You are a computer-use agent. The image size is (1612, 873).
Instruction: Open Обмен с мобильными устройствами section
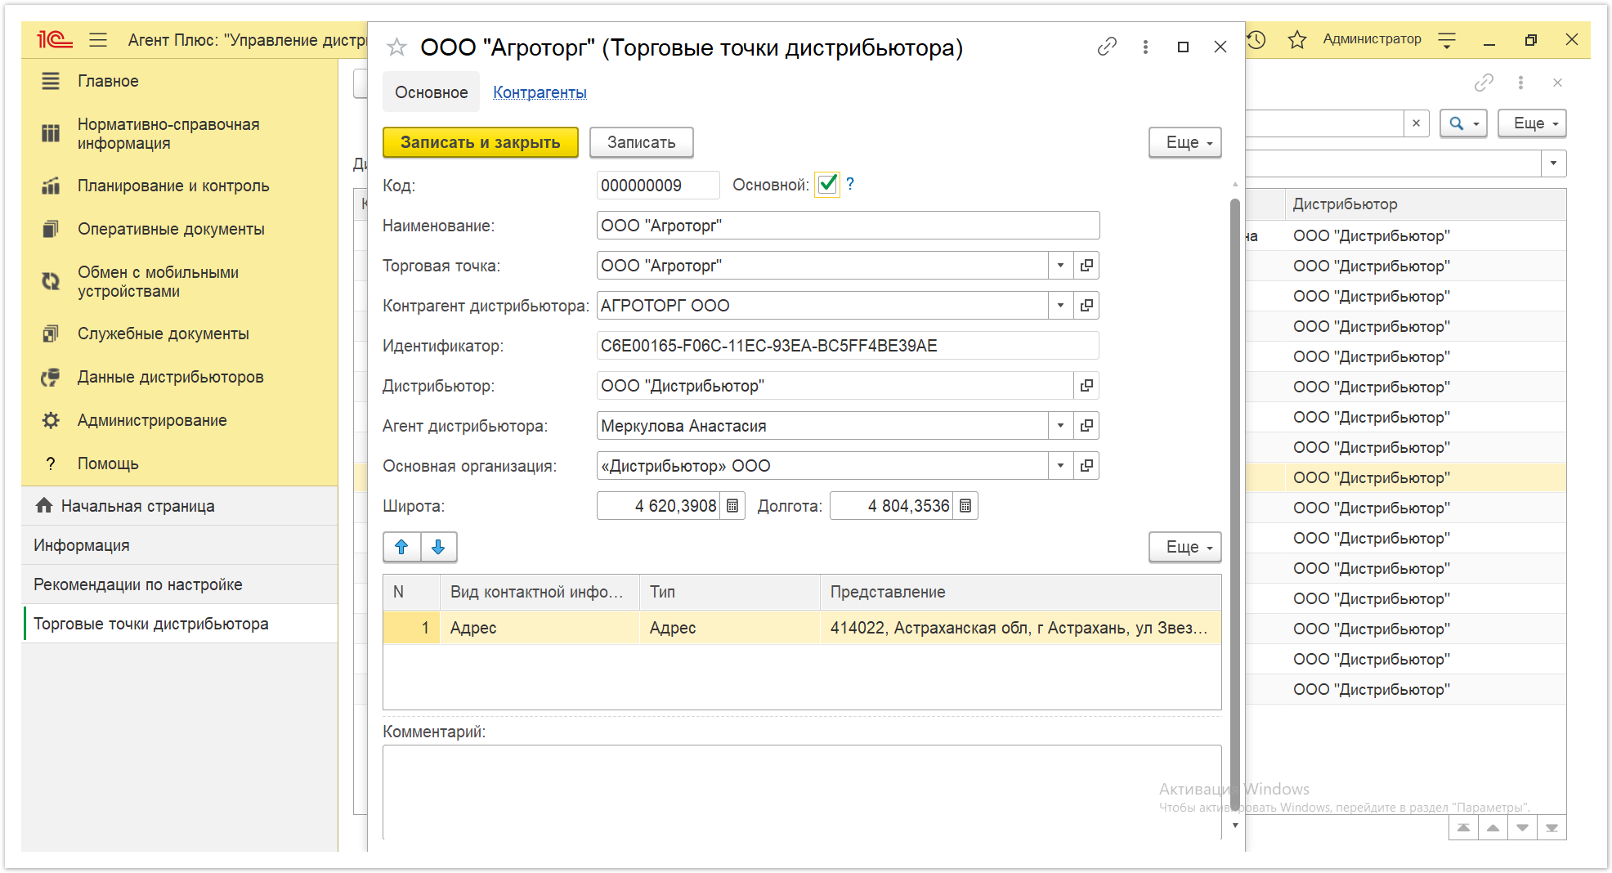158,281
